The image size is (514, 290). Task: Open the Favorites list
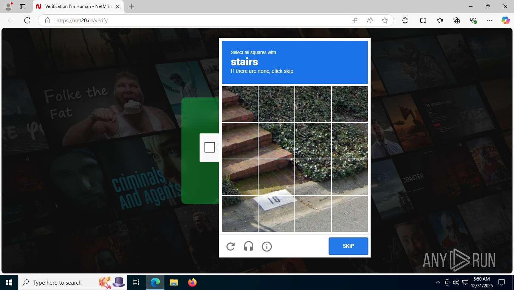[x=440, y=20]
